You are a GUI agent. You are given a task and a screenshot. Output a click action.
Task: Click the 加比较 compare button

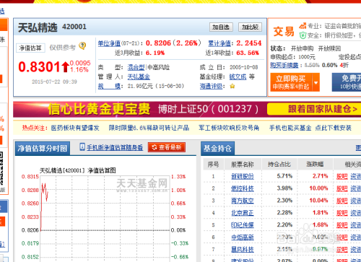click(x=250, y=27)
